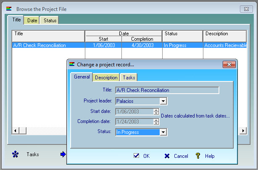The width and height of the screenshot is (258, 170).
Task: Click the Title text field
Action: [167, 90]
